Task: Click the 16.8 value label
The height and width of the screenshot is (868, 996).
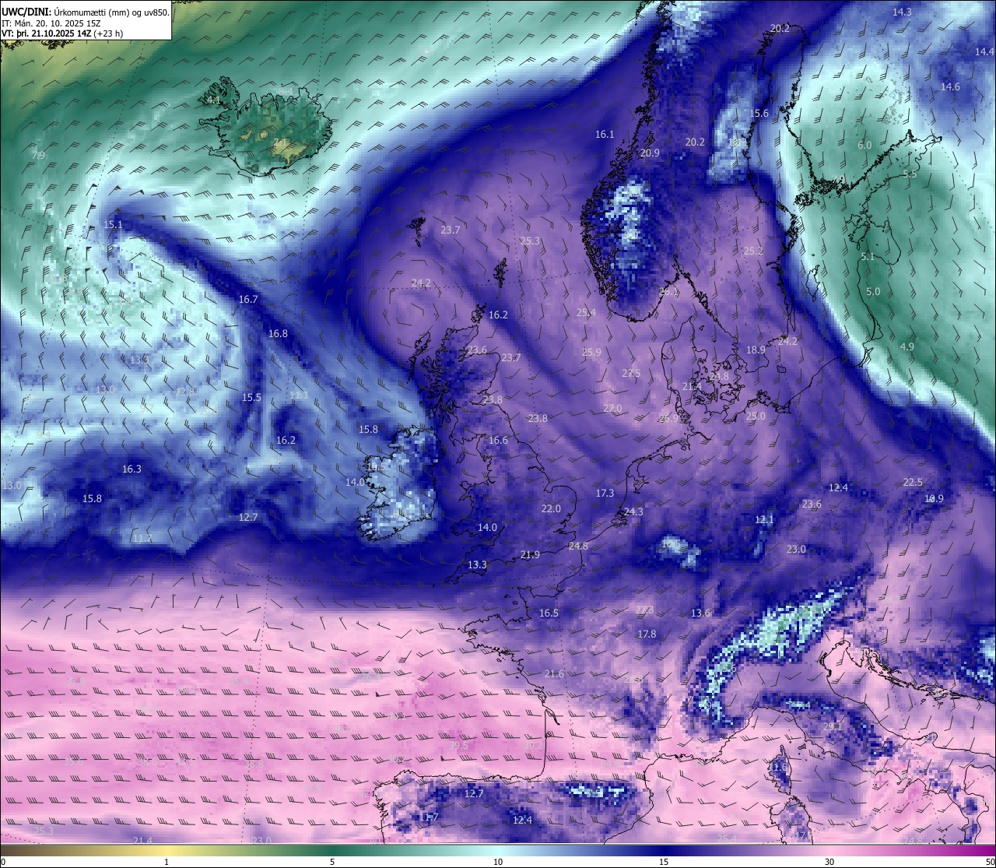Action: click(x=278, y=333)
